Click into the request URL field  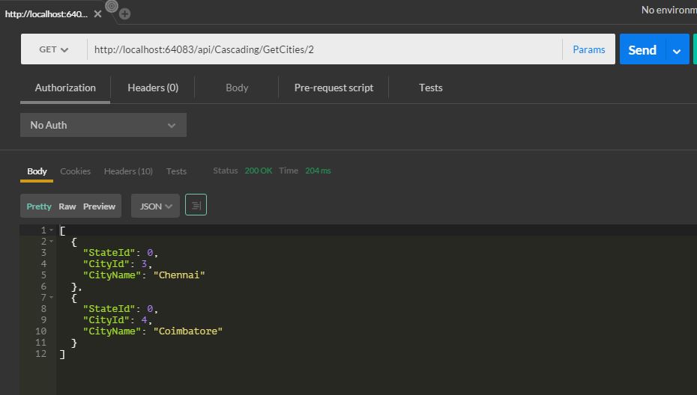(x=322, y=50)
